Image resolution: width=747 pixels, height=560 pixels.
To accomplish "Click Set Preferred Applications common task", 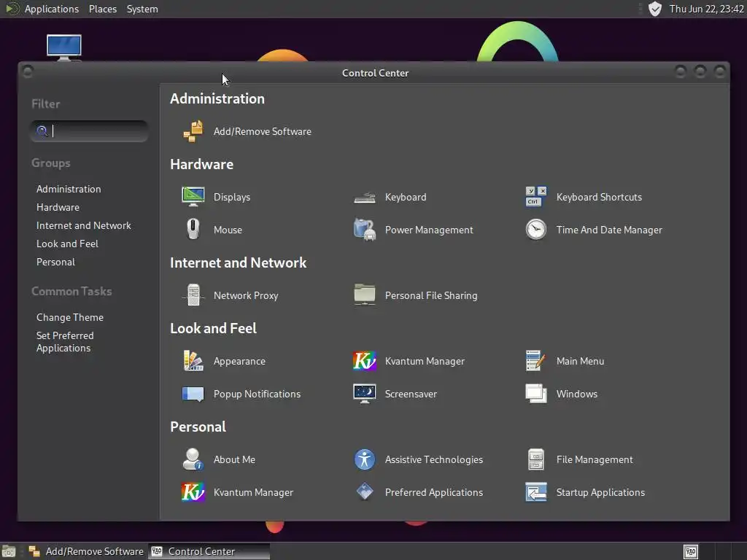I will (65, 342).
